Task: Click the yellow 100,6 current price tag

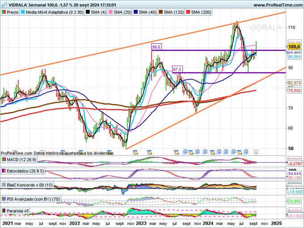Action: tap(294, 46)
